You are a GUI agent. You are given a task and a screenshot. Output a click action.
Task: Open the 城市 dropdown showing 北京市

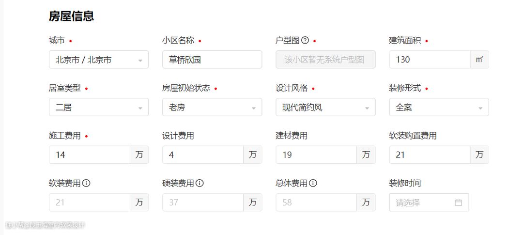[99, 60]
